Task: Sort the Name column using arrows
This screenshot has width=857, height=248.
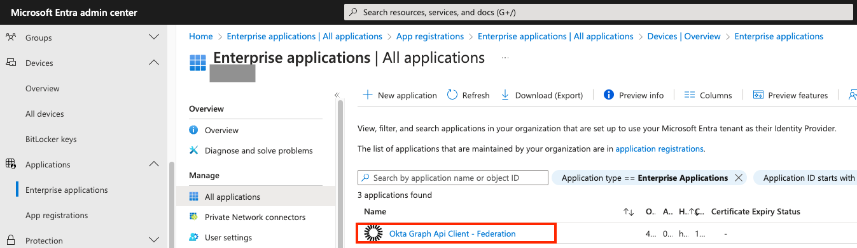Action: [x=629, y=212]
